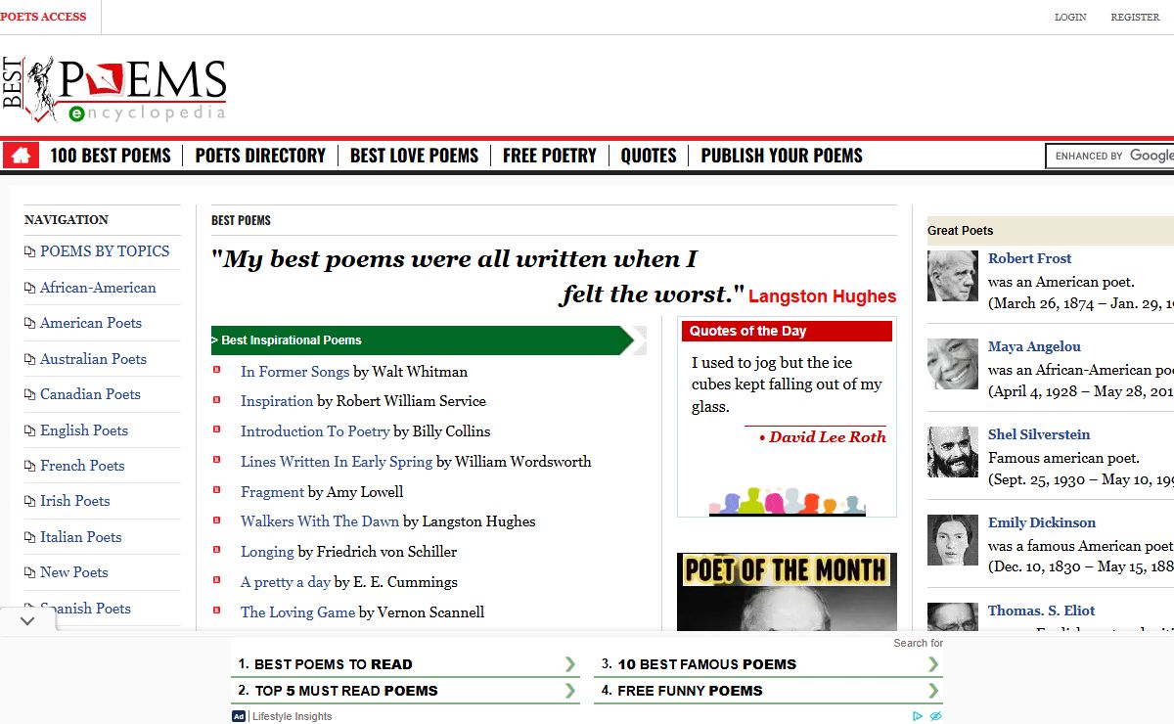Click page icon beside African-American

point(29,289)
